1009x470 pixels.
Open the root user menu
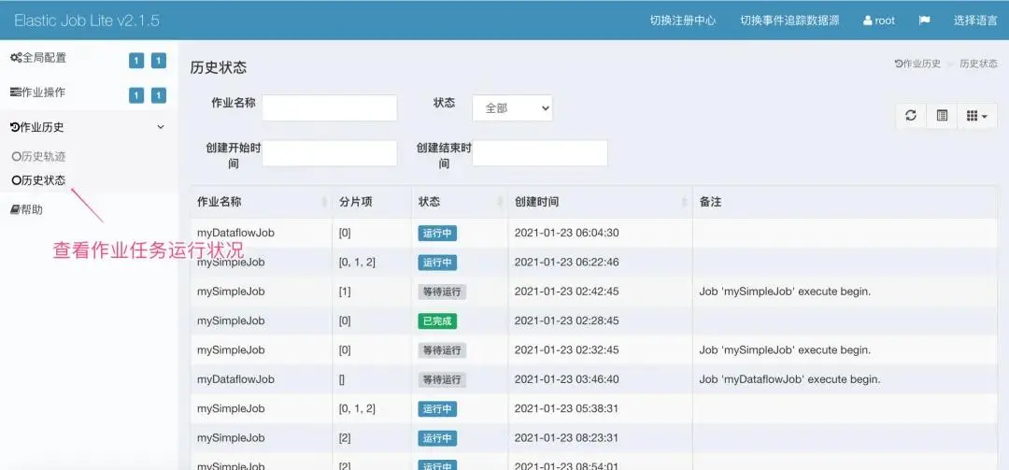click(879, 20)
